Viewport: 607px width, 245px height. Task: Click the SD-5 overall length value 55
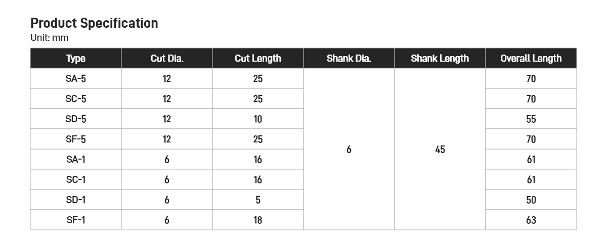tap(531, 119)
